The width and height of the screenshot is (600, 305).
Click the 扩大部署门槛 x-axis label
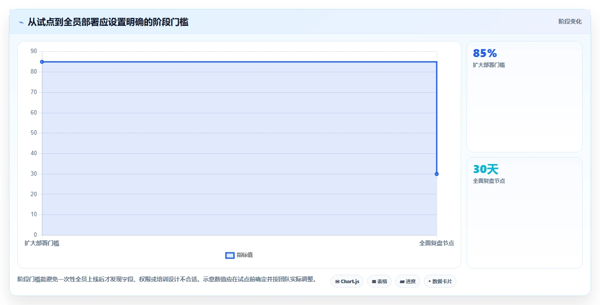click(42, 243)
